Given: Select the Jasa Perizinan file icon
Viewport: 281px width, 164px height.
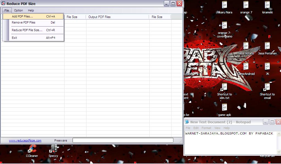Looking at the screenshot, I should click(267, 46).
